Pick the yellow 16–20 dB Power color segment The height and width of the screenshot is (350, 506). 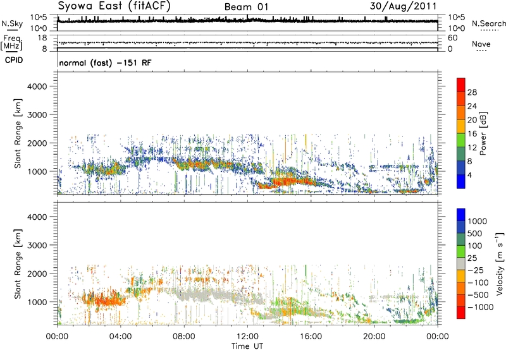[x=461, y=126]
